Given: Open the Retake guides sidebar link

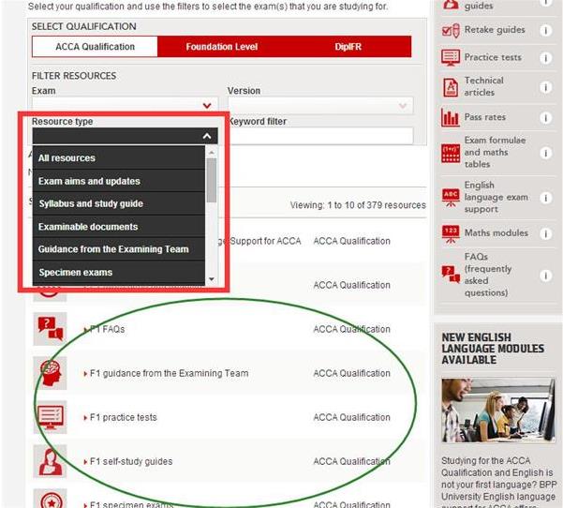Looking at the screenshot, I should pyautogui.click(x=495, y=30).
